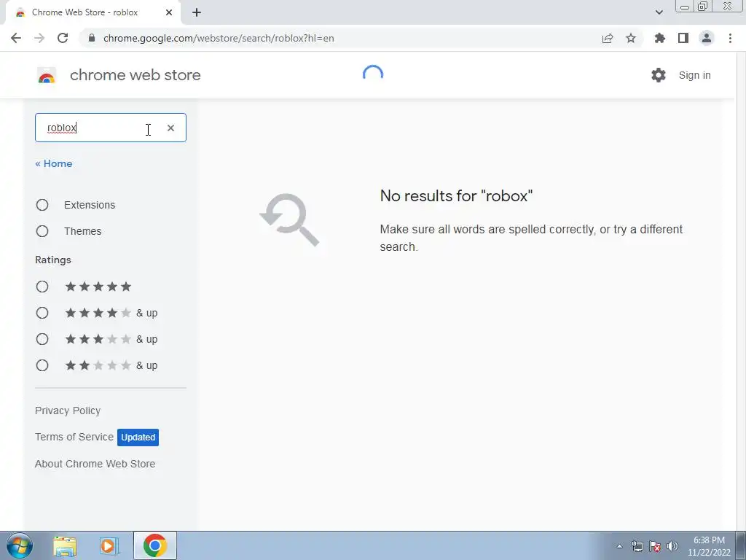Open the Action Center flag icon
Screen dimensions: 746x560
(x=655, y=546)
